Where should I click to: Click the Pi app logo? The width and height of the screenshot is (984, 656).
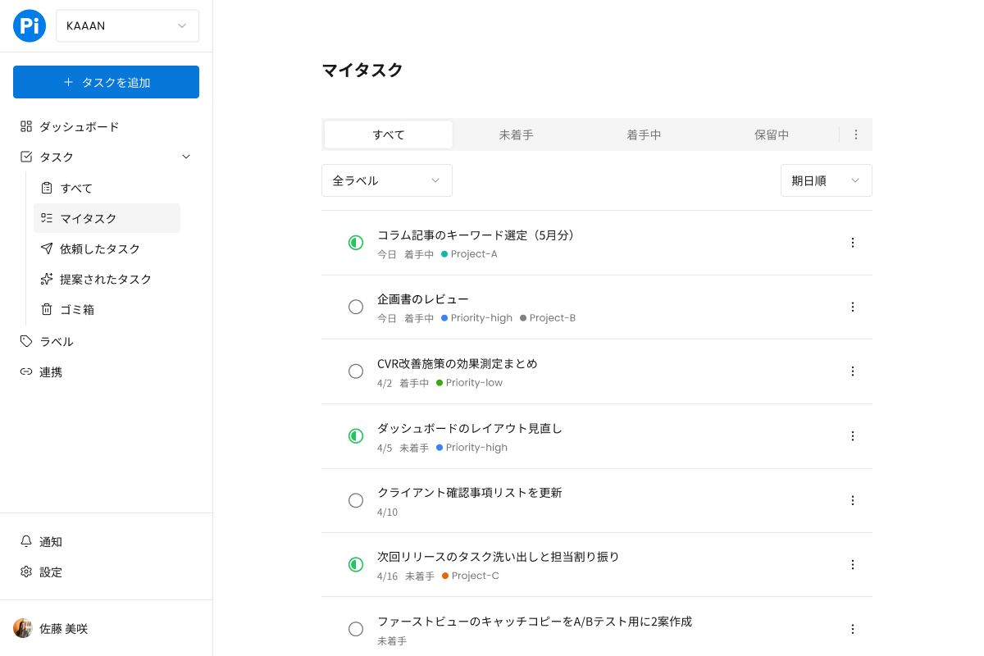click(30, 26)
